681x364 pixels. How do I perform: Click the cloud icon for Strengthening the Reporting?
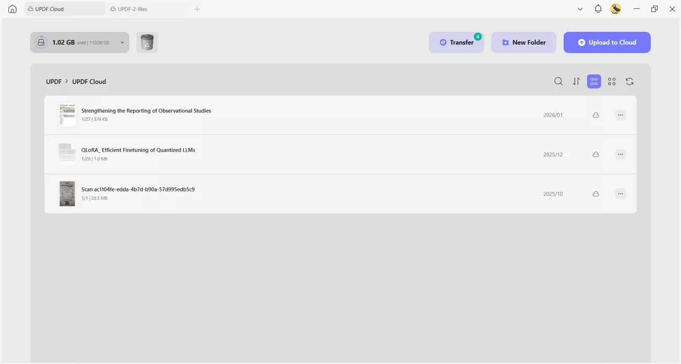[596, 115]
